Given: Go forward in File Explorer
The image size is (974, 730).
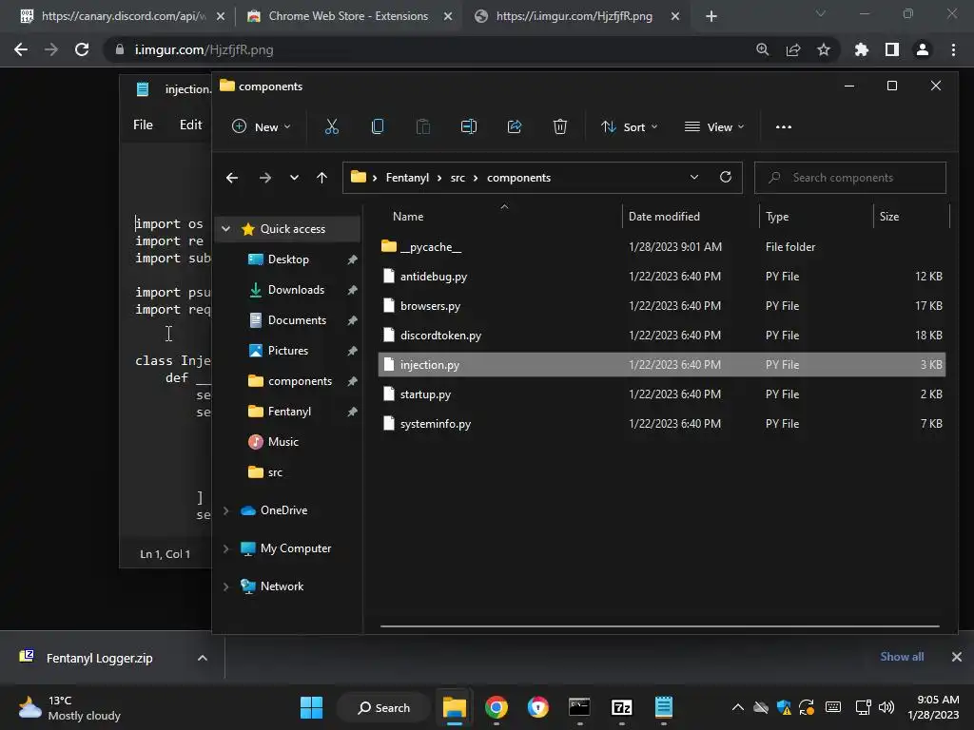Looking at the screenshot, I should [x=265, y=178].
